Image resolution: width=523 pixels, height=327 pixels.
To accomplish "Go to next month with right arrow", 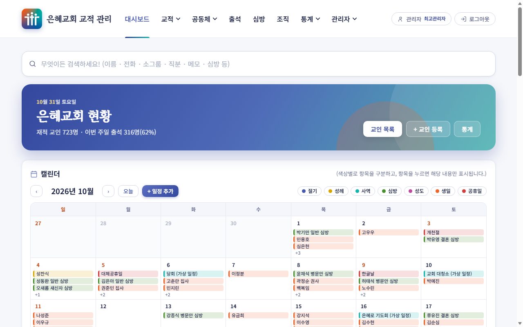I will [x=108, y=191].
